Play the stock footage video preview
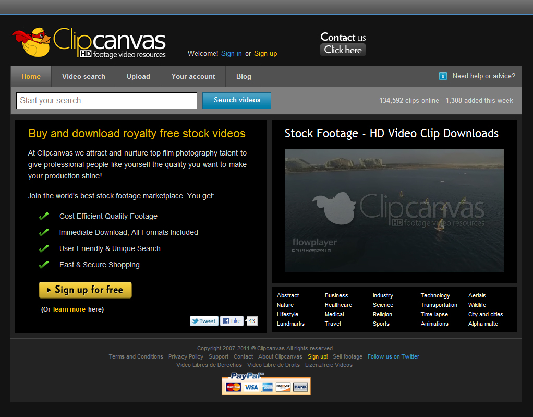This screenshot has width=533, height=417. (394, 210)
